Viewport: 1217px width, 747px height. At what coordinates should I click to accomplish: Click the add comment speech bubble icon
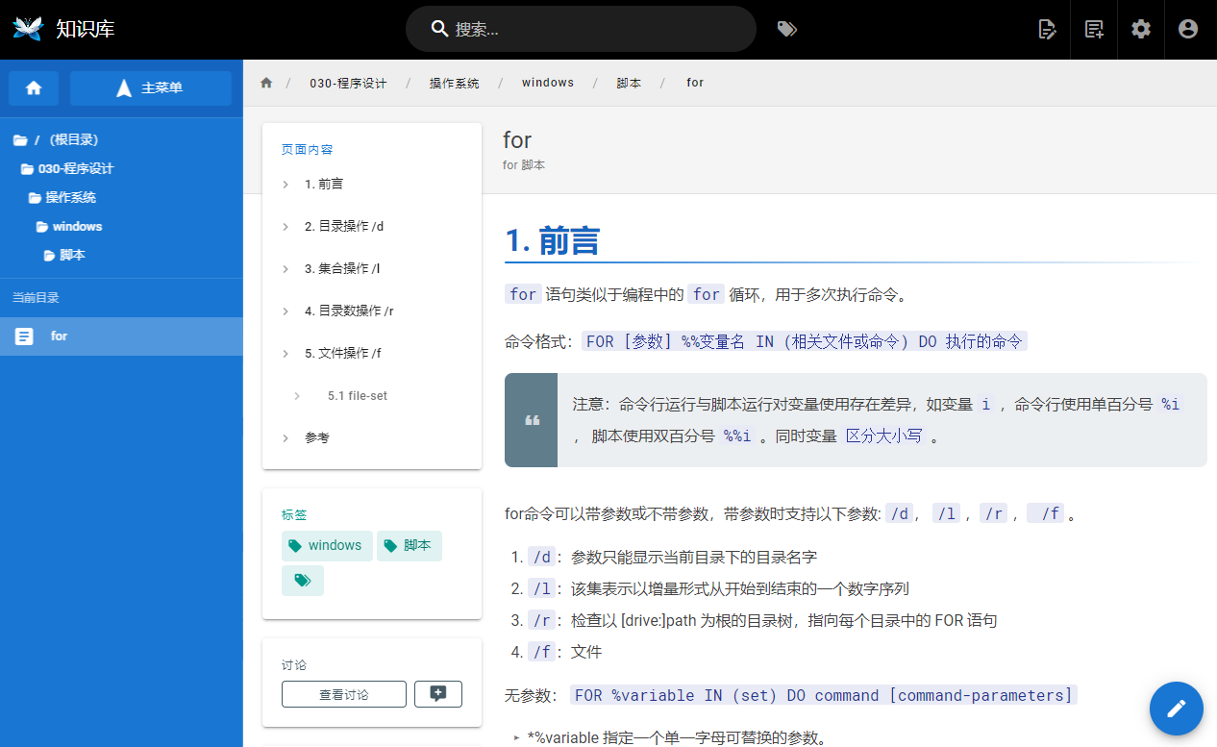(x=438, y=694)
